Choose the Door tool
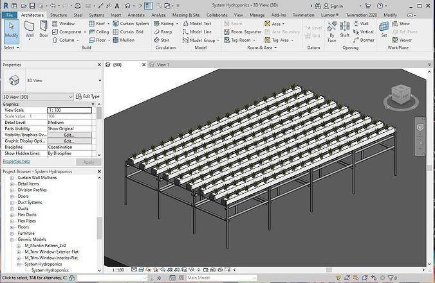The width and height of the screenshot is (435, 283). pyautogui.click(x=44, y=30)
